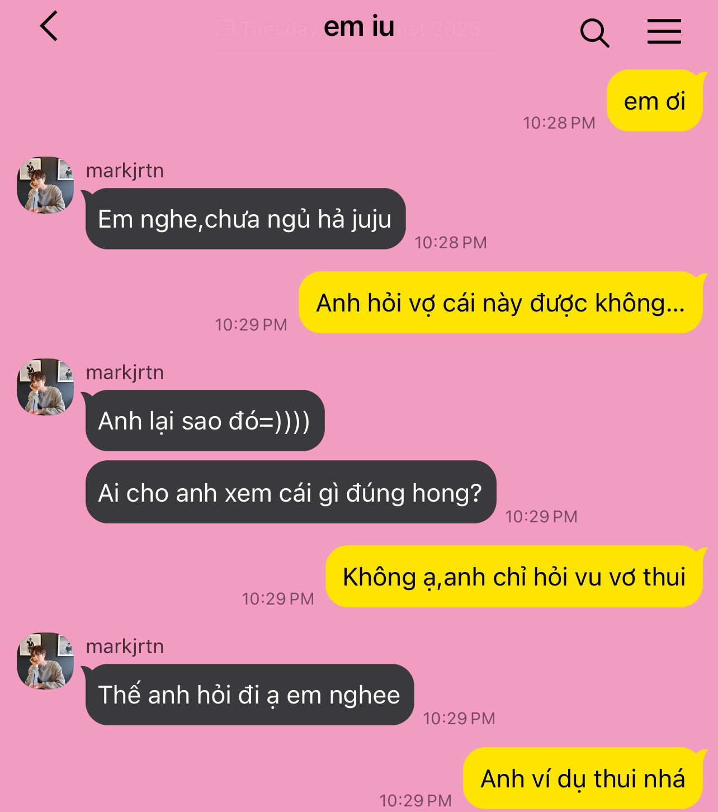
Task: Open the chat search magnifier icon
Action: (x=594, y=33)
